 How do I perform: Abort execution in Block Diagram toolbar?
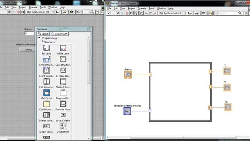coord(127,13)
